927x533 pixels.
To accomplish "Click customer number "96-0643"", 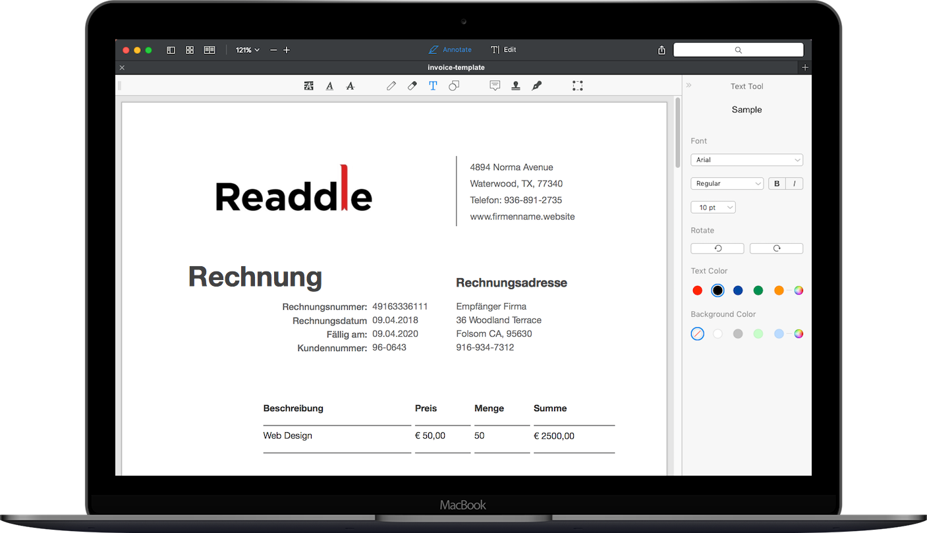I will (x=389, y=347).
